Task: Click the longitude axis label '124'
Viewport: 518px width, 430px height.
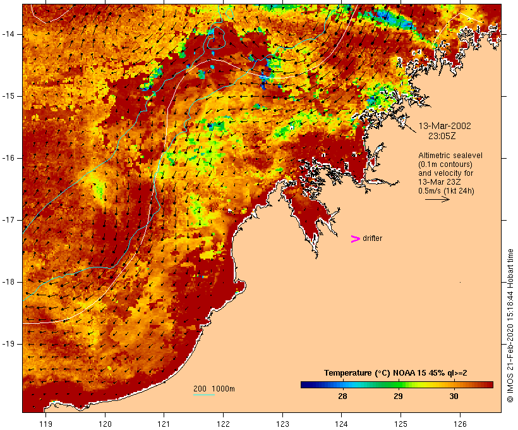Action: (x=342, y=424)
